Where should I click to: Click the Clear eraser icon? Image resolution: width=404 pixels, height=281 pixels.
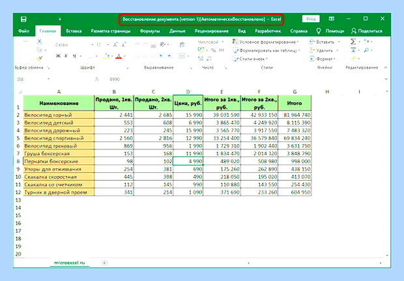coord(353,59)
